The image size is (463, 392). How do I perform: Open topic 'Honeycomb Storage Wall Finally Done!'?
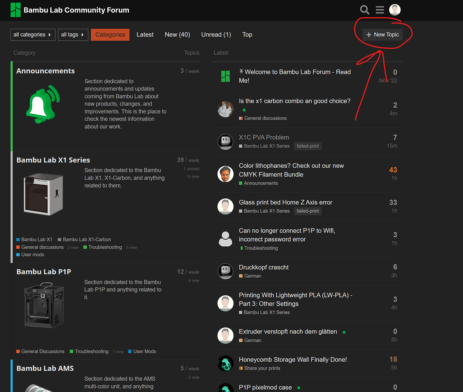click(293, 359)
